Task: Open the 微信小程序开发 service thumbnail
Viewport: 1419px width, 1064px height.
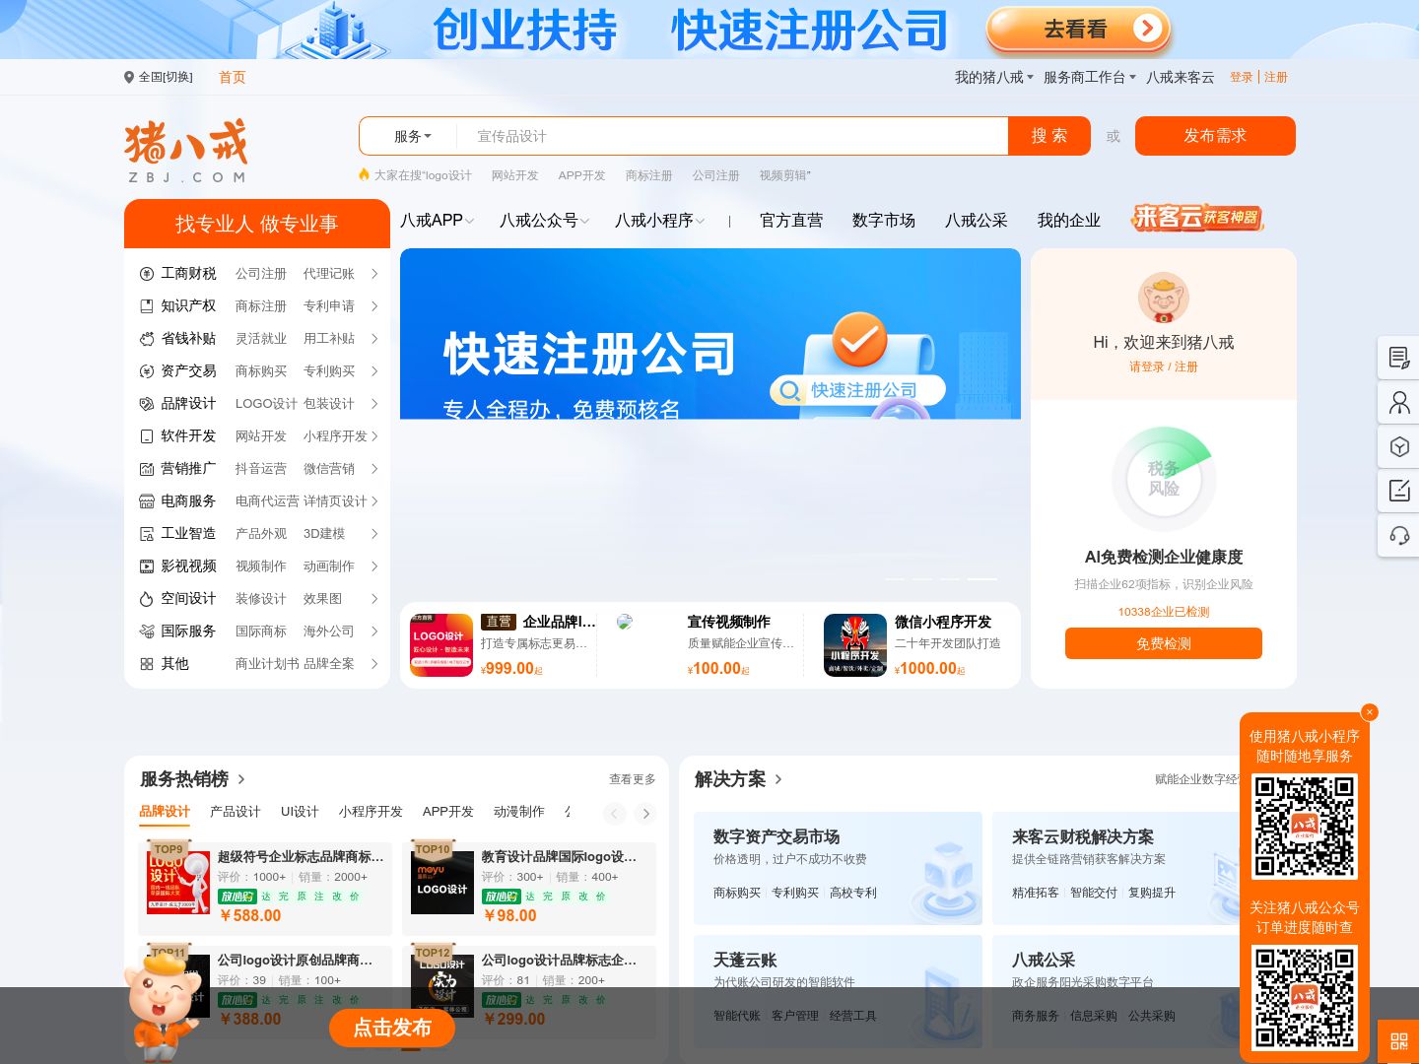Action: (x=855, y=645)
